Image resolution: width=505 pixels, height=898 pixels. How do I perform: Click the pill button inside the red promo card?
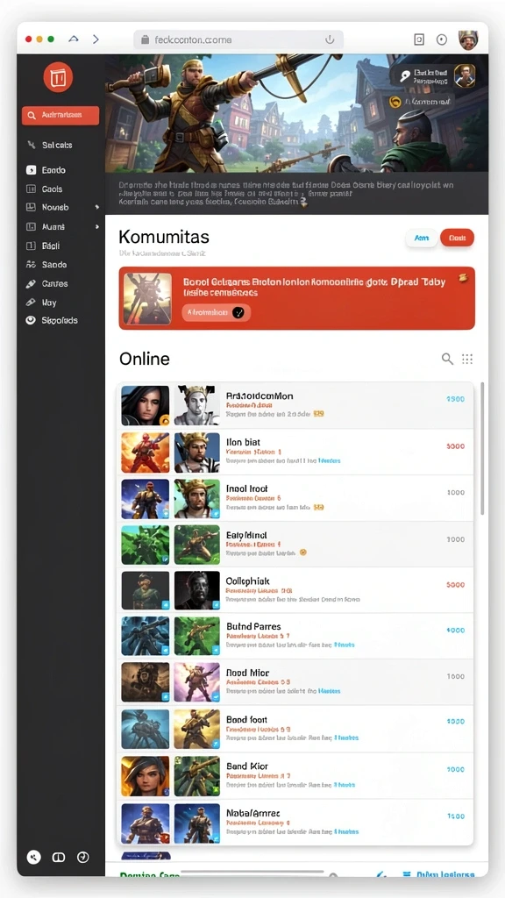217,312
